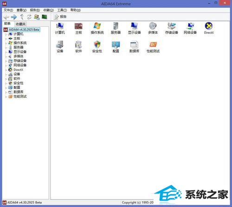Open the 收藏(O) menu
The width and height of the screenshot is (232, 207).
coord(49,10)
